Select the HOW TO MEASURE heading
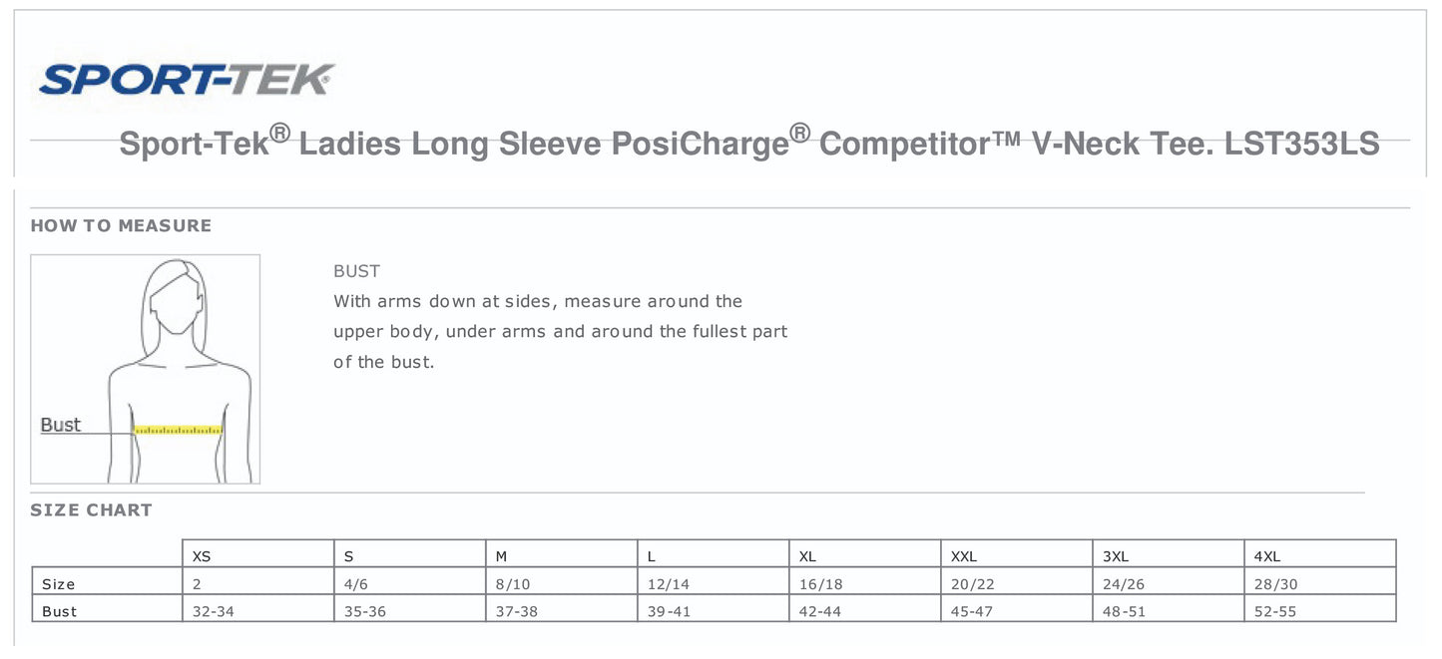The width and height of the screenshot is (1442, 659). tap(121, 226)
